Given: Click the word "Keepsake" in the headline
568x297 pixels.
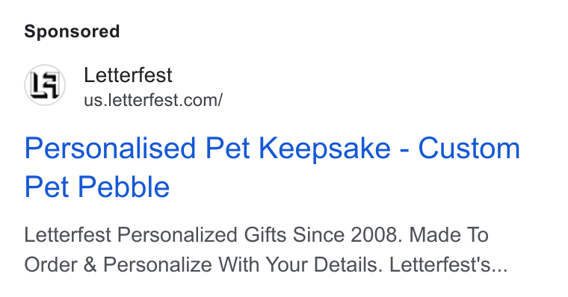Looking at the screenshot, I should pos(324,149).
